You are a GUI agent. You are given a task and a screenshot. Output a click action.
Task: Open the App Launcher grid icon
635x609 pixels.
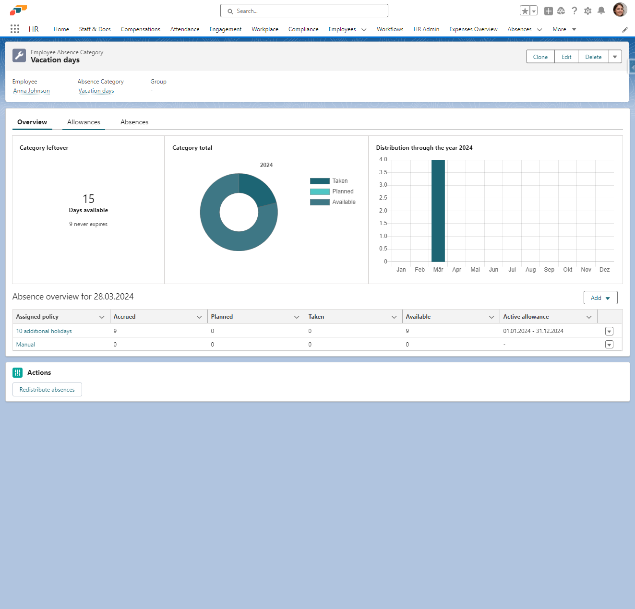point(15,29)
